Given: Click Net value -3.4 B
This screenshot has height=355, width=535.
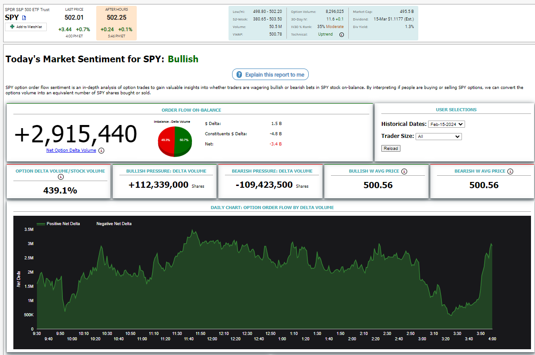Looking at the screenshot, I should [x=276, y=144].
